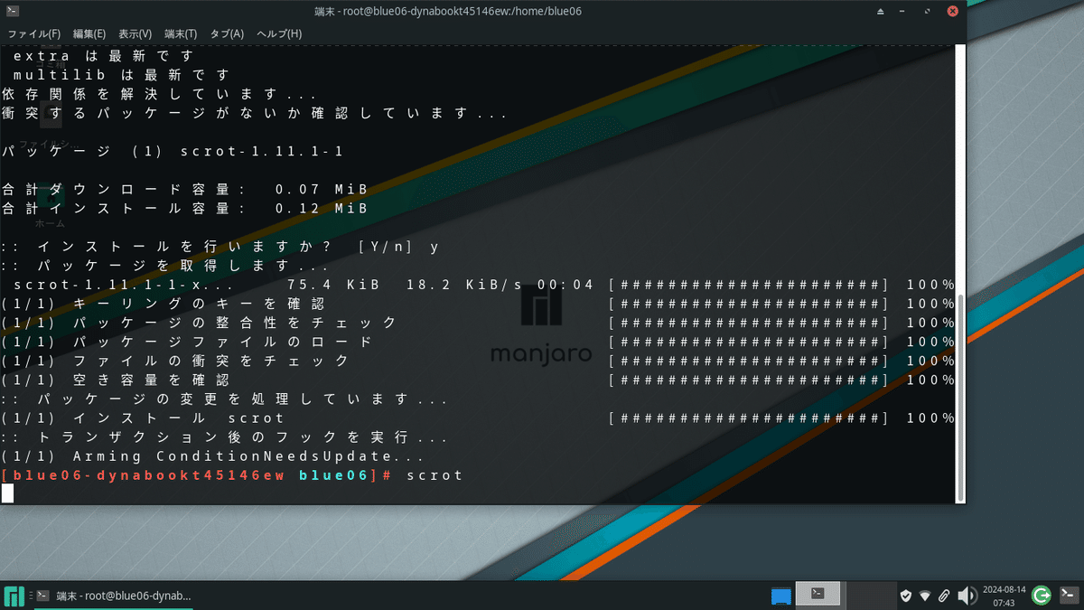The height and width of the screenshot is (610, 1084).
Task: Switch to the empty second workspace
Action: (x=871, y=594)
